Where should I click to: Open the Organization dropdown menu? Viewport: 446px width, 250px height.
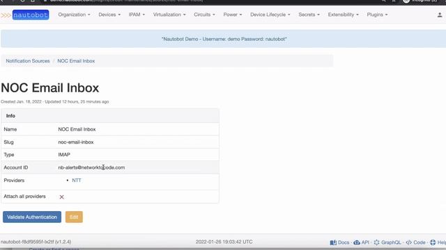click(x=74, y=15)
